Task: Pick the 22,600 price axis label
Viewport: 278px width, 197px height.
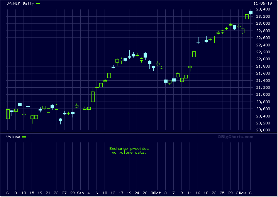Action: (263, 37)
